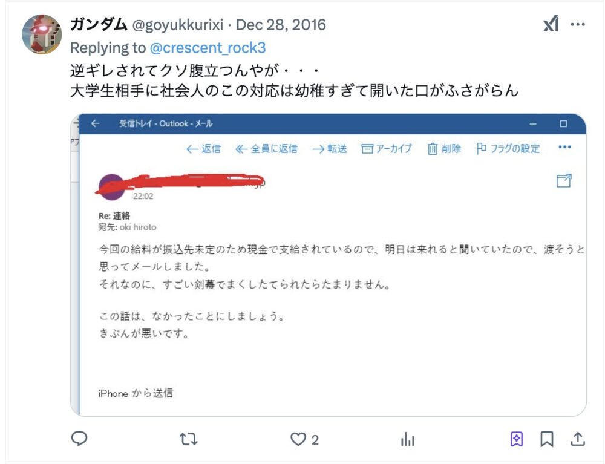
Task: Open tweet's three-dot more menu
Action: (x=578, y=24)
